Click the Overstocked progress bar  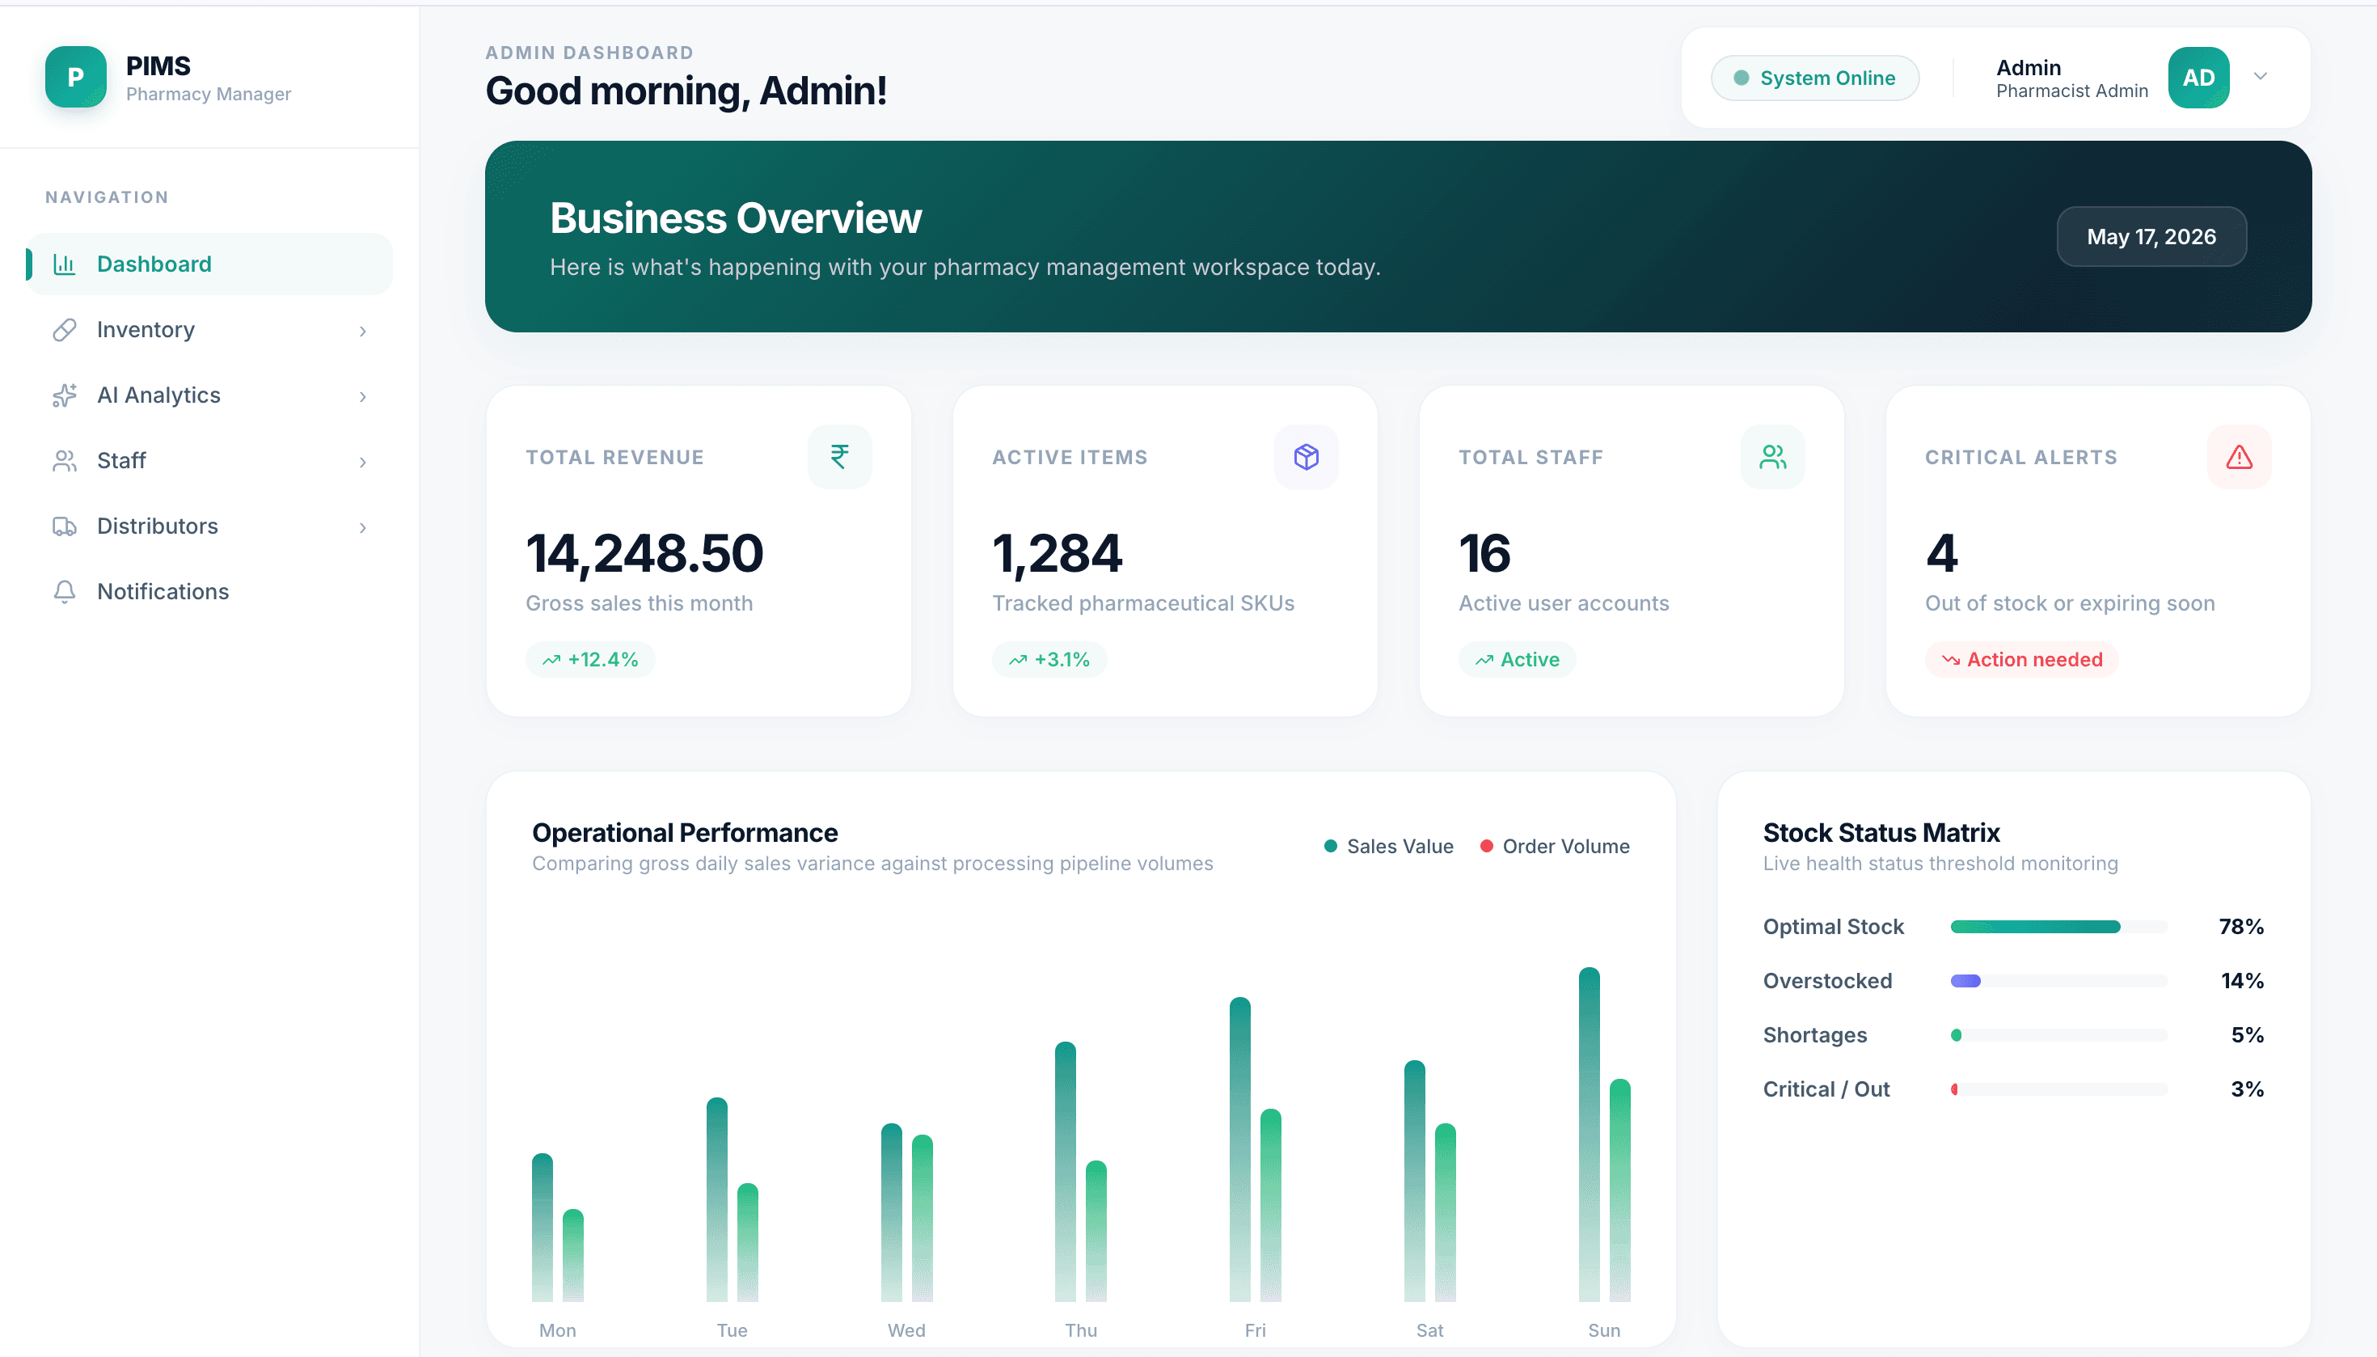pyautogui.click(x=2058, y=980)
